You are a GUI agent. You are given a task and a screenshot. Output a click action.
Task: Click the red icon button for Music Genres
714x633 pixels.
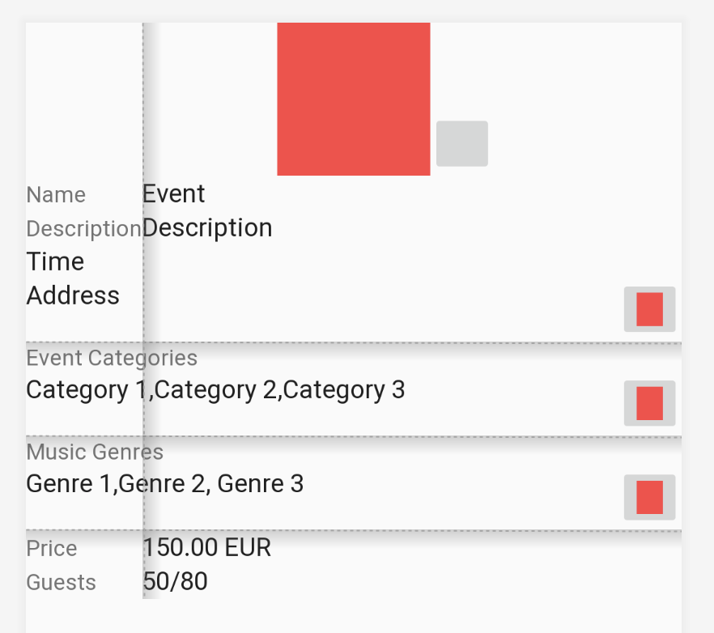(649, 497)
